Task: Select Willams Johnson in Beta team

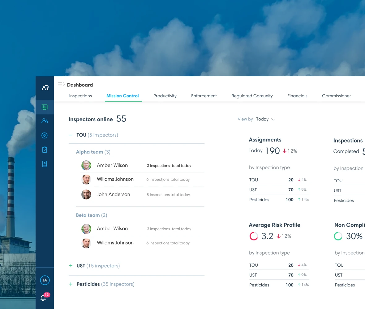Action: click(x=115, y=243)
